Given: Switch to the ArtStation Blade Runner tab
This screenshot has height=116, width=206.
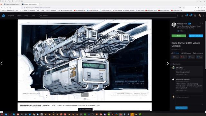Looking at the screenshot, I should tap(30, 4).
